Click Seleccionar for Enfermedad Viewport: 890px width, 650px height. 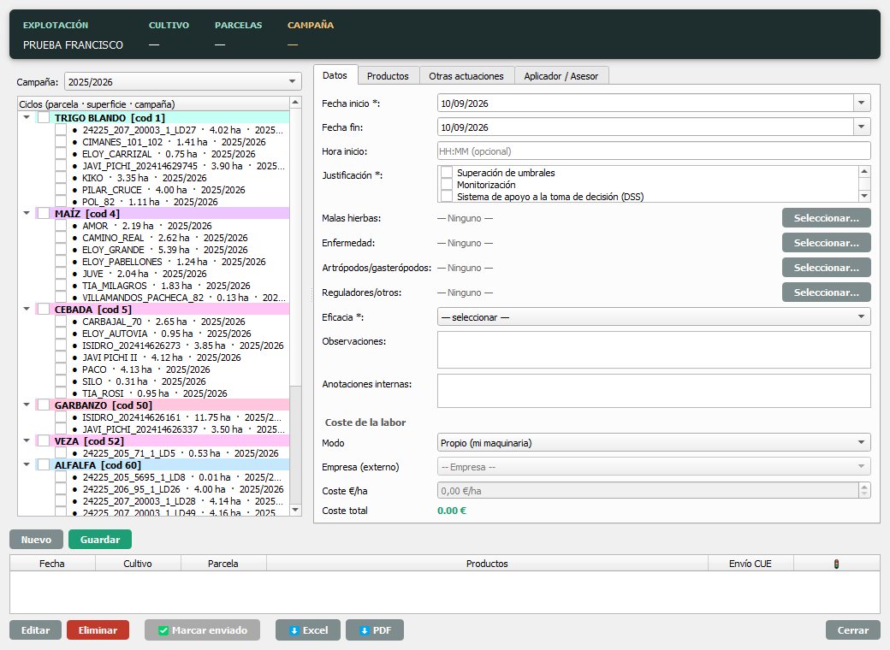pyautogui.click(x=827, y=243)
